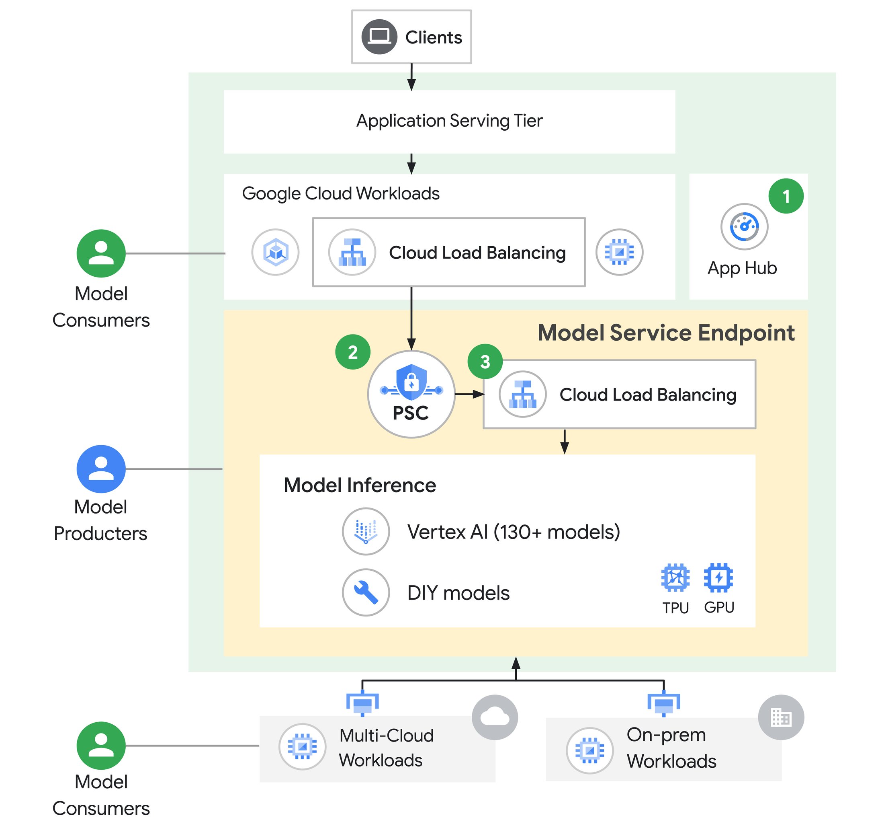
Task: Click the PSC shield lock icon
Action: [411, 381]
